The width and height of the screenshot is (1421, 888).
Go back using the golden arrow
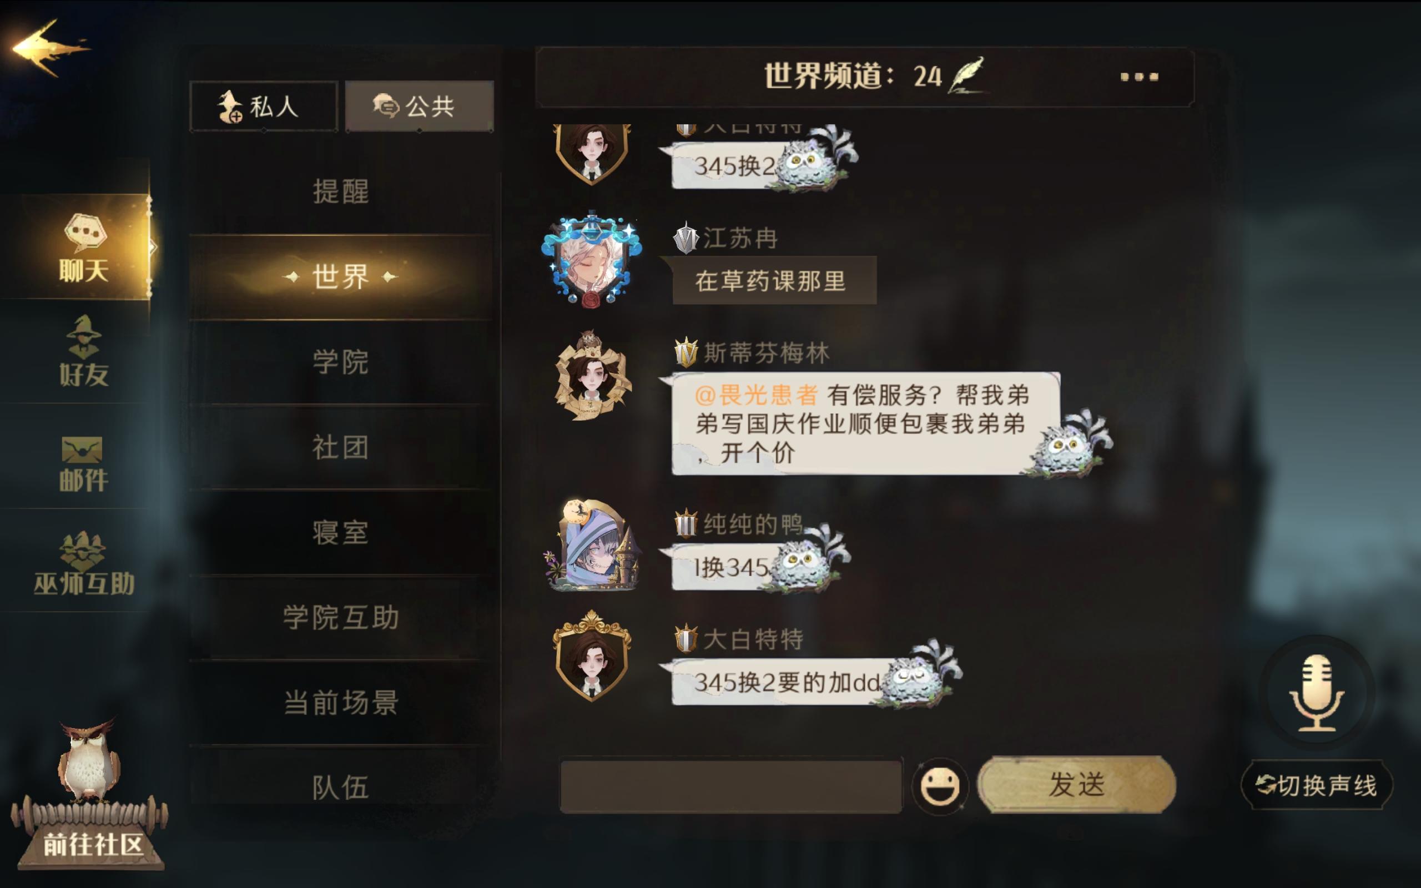pyautogui.click(x=50, y=48)
